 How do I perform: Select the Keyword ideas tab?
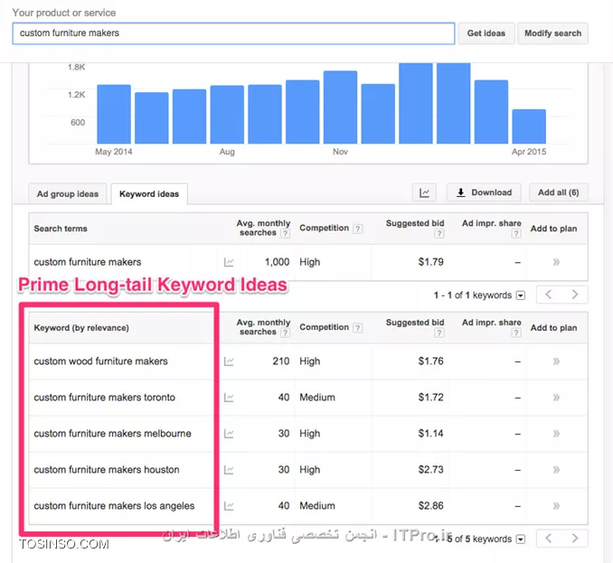(149, 193)
